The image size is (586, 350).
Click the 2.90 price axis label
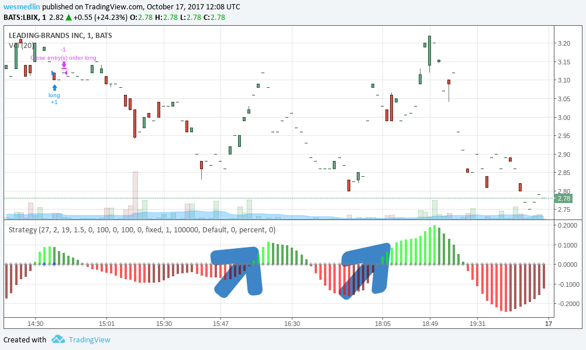click(x=564, y=155)
